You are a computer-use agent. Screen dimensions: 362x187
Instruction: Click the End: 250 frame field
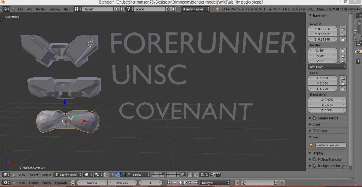[122, 183]
